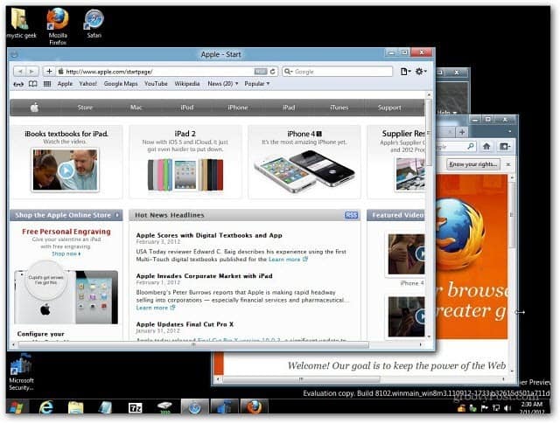Open the Wikipedia bookmark

pos(187,84)
